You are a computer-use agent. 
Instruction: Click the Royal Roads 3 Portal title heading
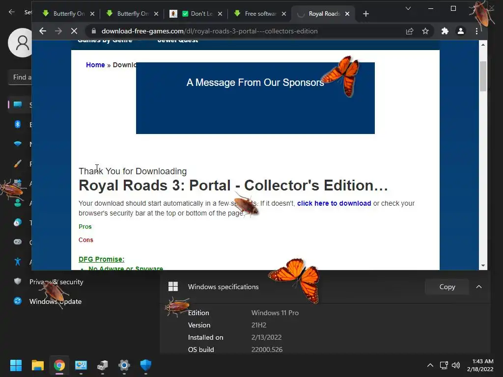(x=233, y=185)
